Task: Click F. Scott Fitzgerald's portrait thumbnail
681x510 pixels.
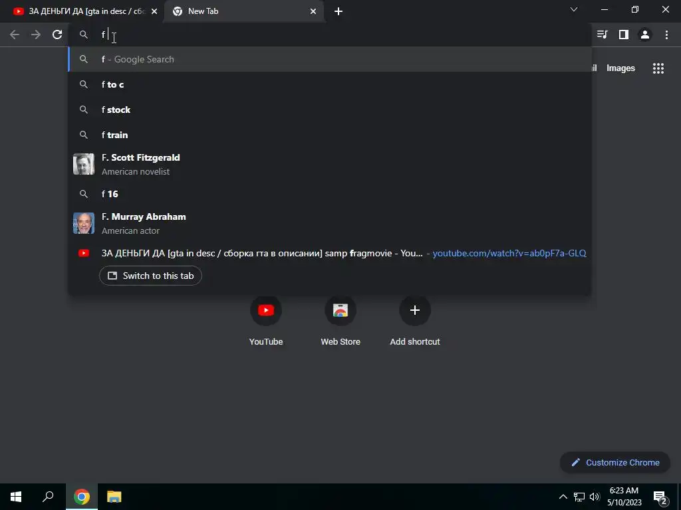Action: (84, 164)
